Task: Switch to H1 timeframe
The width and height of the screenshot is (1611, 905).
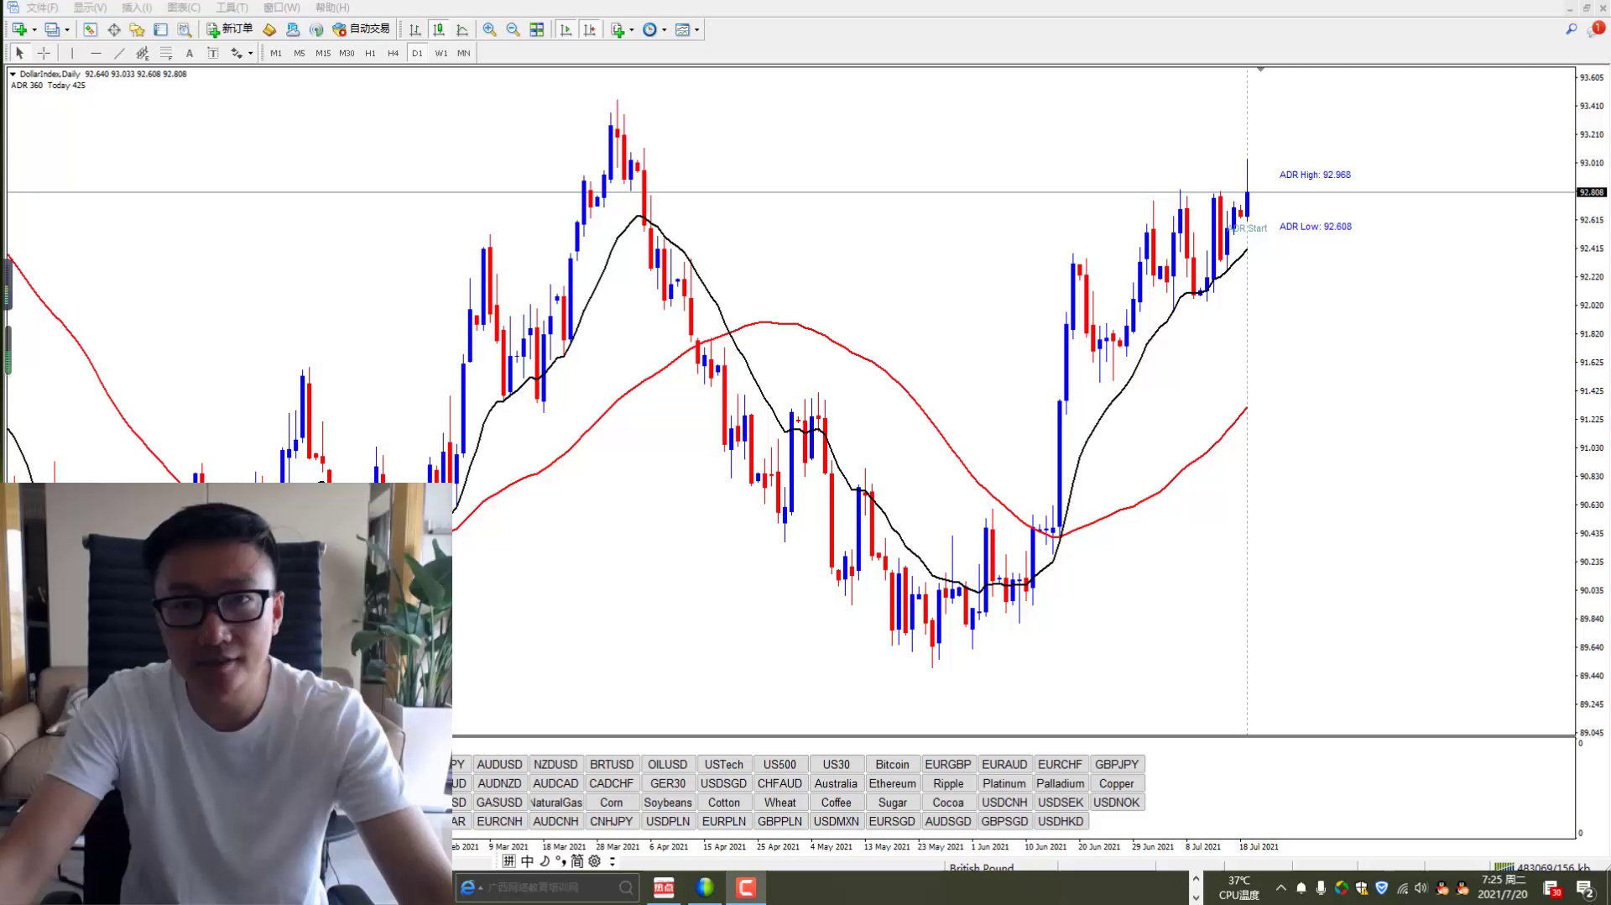Action: (x=370, y=53)
